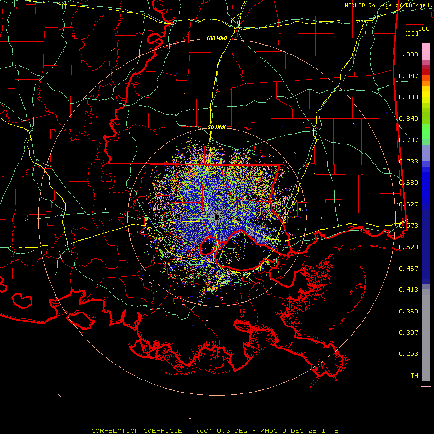Image resolution: width=434 pixels, height=434 pixels.
Task: Click the 0.893 scale value
Action: click(408, 97)
